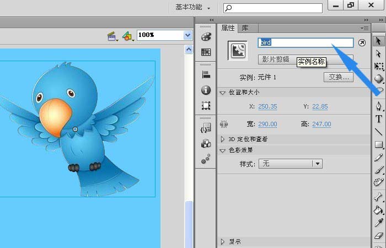Open the Align panel icon
This screenshot has height=248, width=386.
pyautogui.click(x=206, y=74)
